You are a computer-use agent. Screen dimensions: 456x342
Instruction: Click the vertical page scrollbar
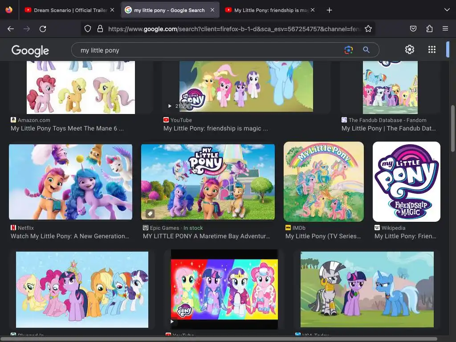(x=452, y=128)
